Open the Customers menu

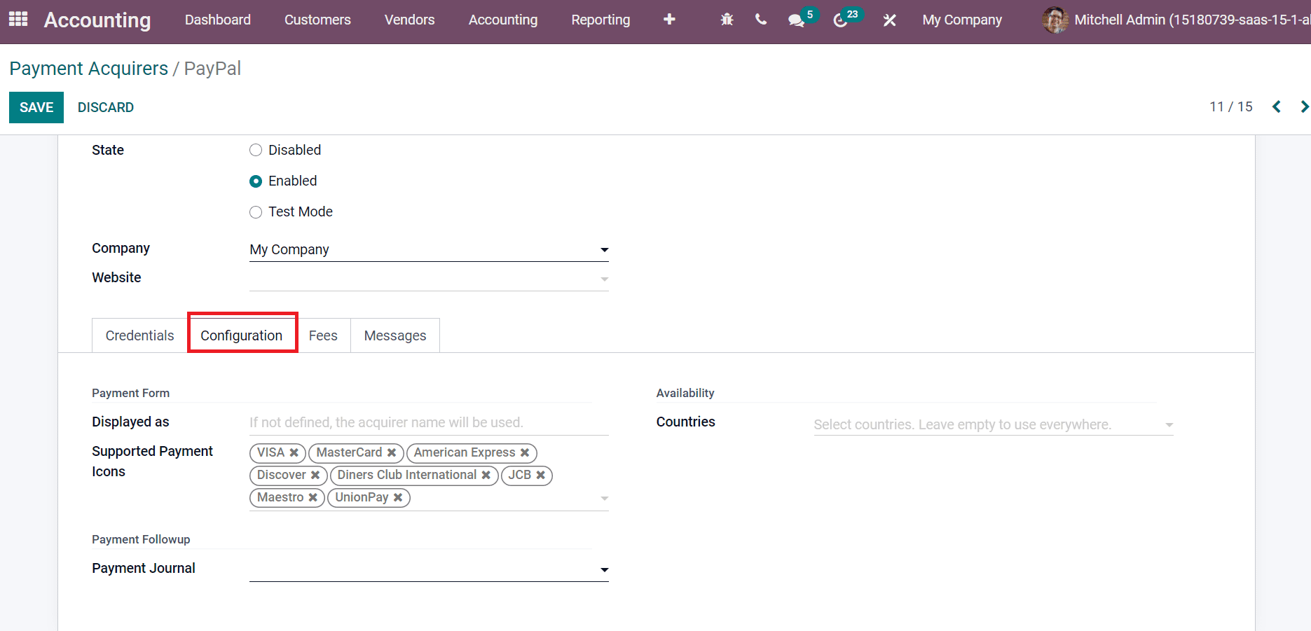click(317, 20)
